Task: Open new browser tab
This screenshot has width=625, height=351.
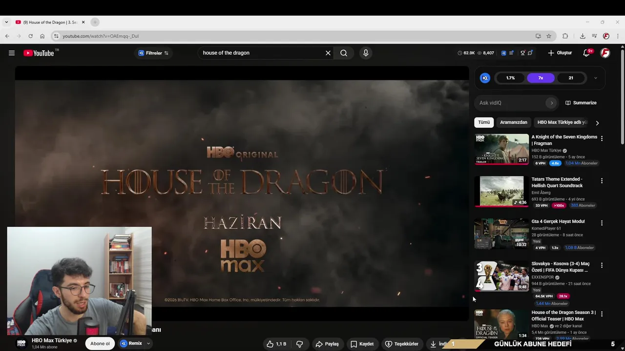Action: pyautogui.click(x=95, y=22)
